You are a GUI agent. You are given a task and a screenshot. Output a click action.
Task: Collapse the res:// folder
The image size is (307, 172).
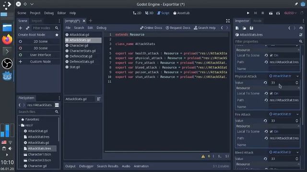[20, 125]
